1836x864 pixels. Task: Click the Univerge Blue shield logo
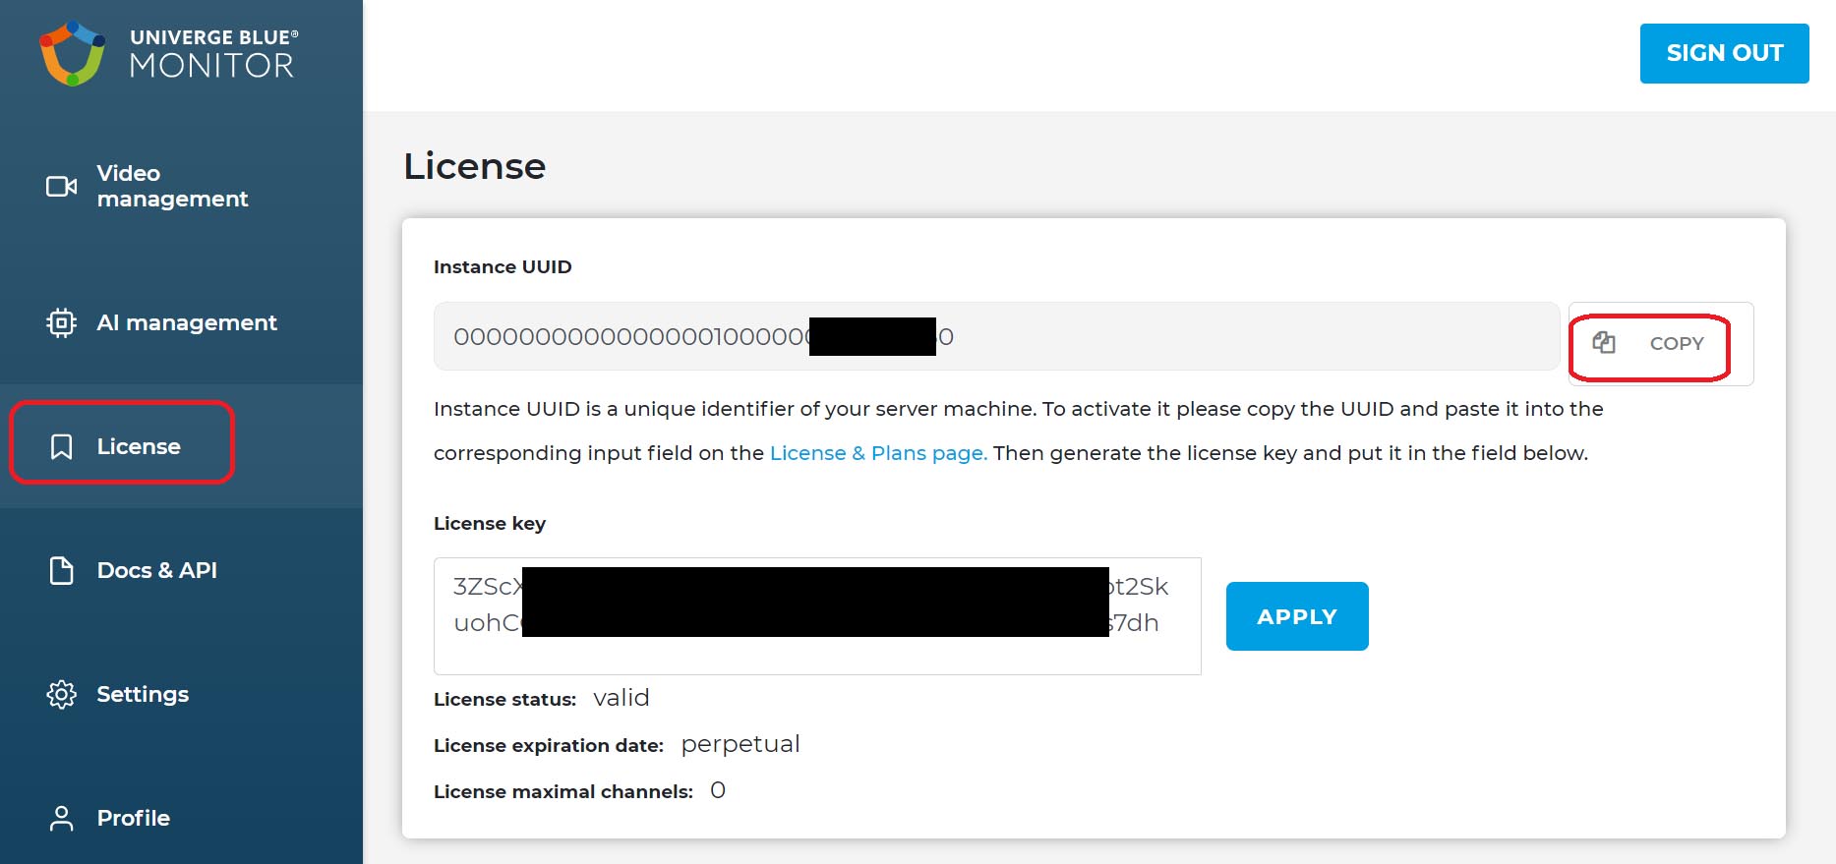72,53
